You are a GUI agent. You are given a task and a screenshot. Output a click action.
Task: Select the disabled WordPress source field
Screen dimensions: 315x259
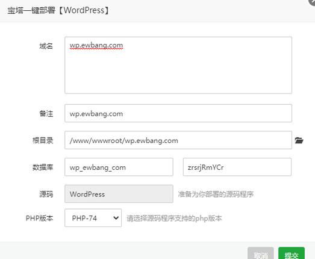click(119, 194)
